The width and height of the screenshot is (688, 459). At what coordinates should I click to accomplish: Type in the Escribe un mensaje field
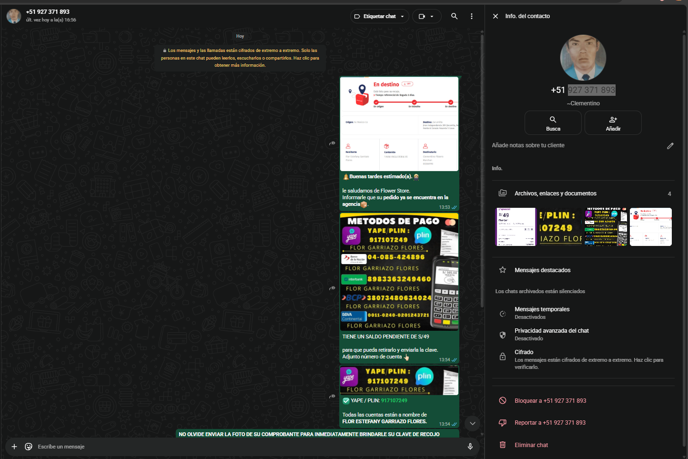click(x=238, y=447)
